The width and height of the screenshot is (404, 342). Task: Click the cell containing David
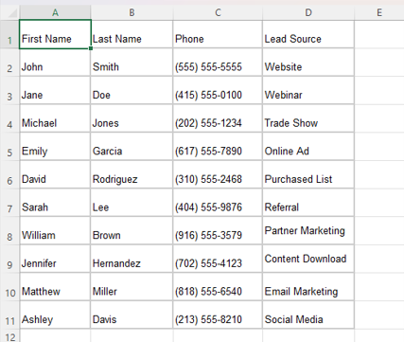tap(55, 174)
